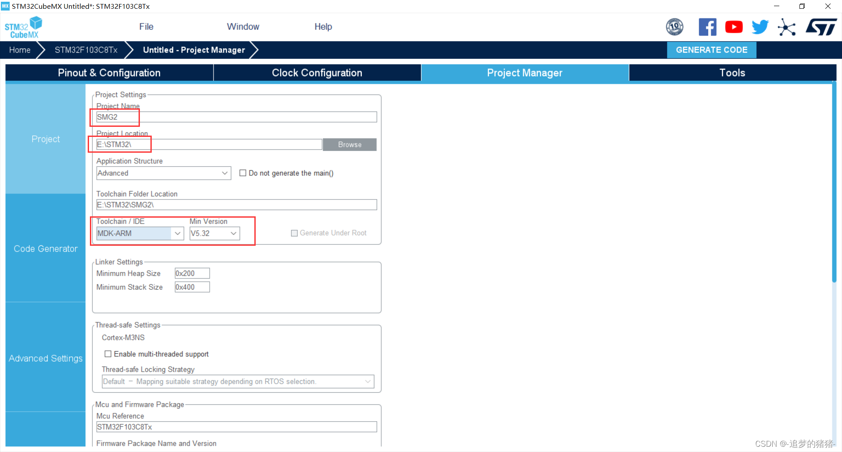
Task: Click the STM32F103C8Tx breadcrumb
Action: tap(86, 50)
